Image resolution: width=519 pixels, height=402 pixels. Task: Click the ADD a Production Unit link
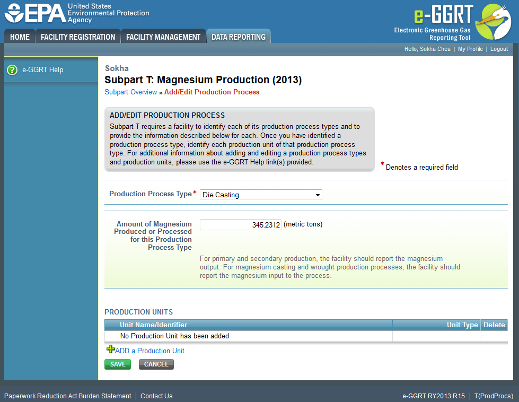click(149, 351)
